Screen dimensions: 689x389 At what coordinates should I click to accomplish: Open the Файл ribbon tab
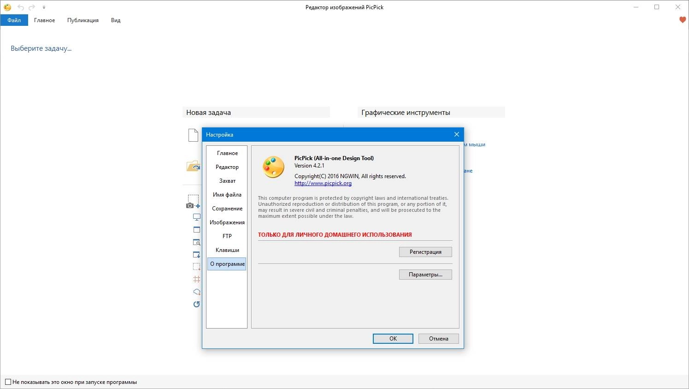click(x=14, y=20)
